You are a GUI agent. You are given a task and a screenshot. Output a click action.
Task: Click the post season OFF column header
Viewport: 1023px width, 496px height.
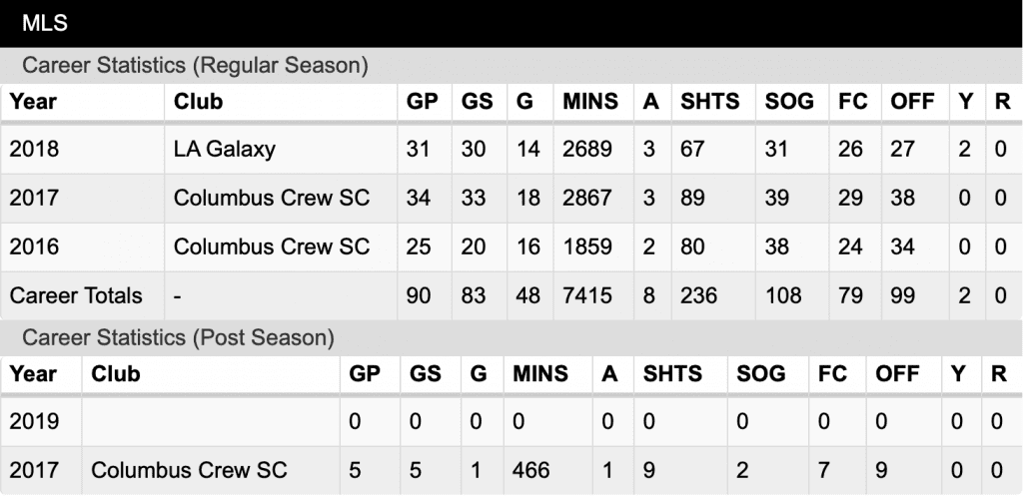tap(900, 373)
